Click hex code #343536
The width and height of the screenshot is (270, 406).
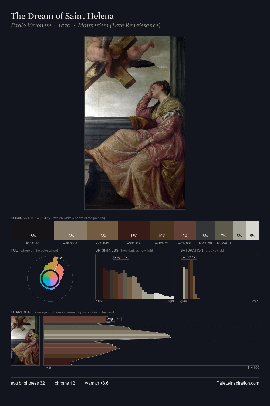coord(205,243)
